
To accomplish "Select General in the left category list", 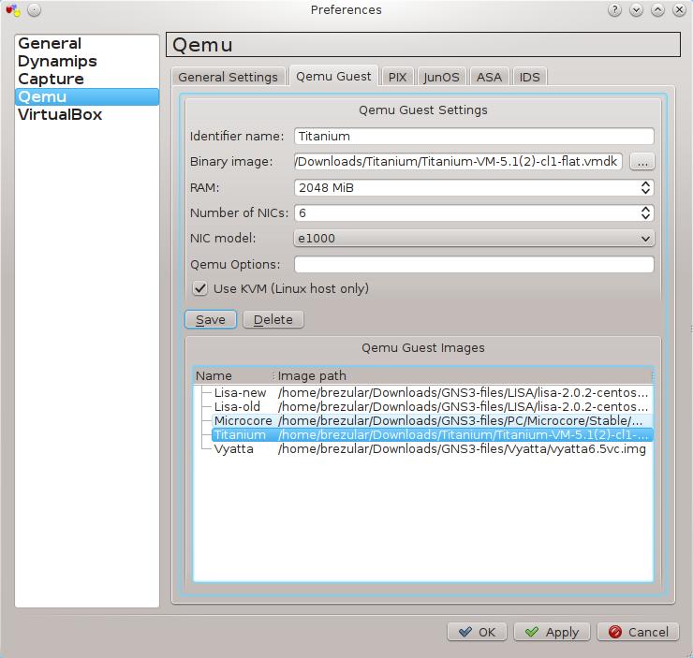I will pos(87,43).
